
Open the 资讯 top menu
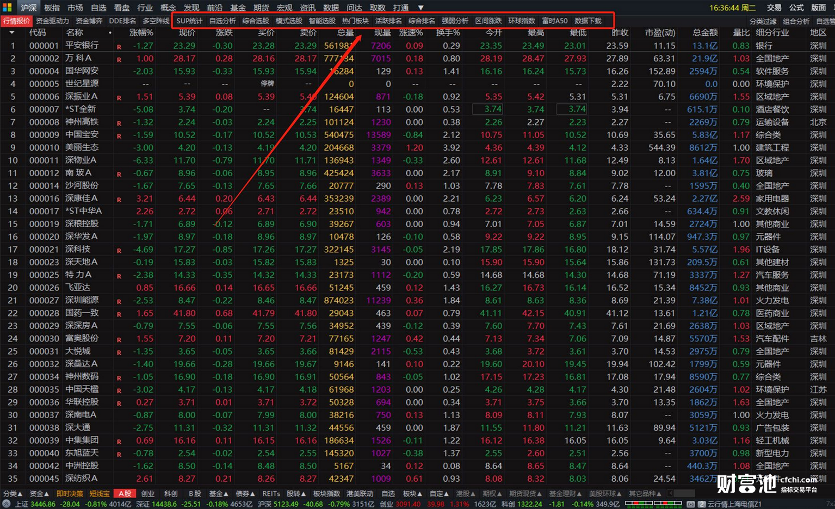[x=308, y=8]
